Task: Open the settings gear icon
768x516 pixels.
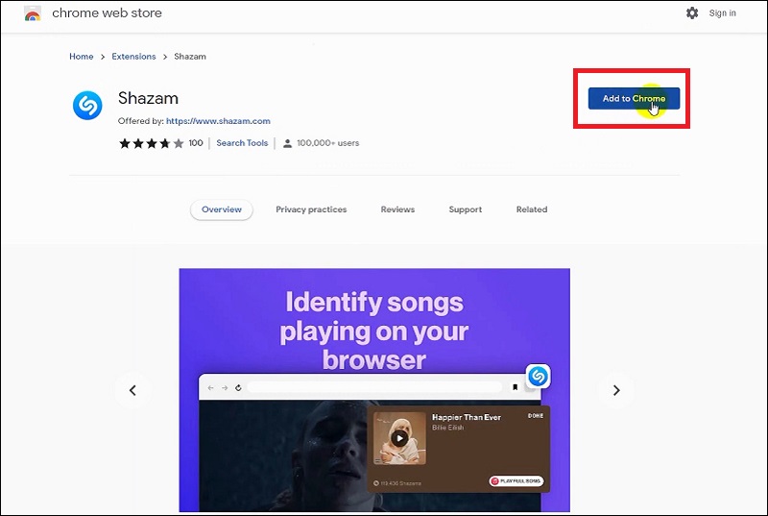Action: click(692, 13)
